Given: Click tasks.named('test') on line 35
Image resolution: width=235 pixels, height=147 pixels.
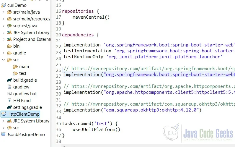Looking at the screenshot, I should (87, 124).
